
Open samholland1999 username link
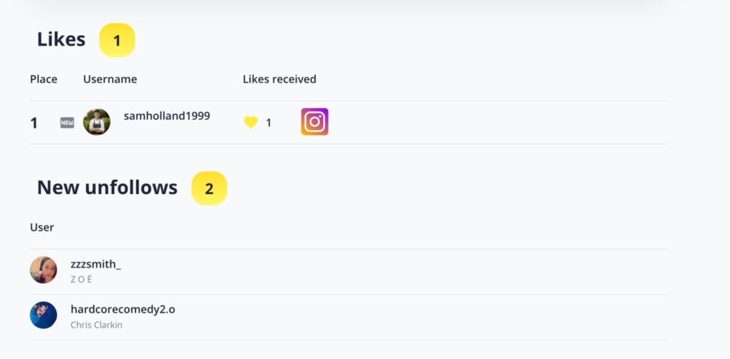pyautogui.click(x=167, y=116)
